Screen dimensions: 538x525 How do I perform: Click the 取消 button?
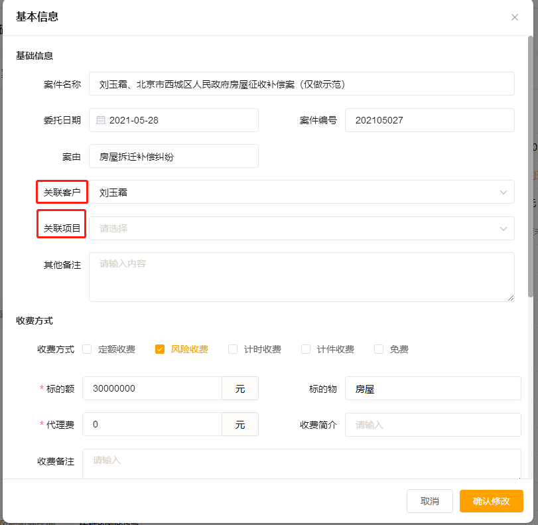(x=429, y=501)
